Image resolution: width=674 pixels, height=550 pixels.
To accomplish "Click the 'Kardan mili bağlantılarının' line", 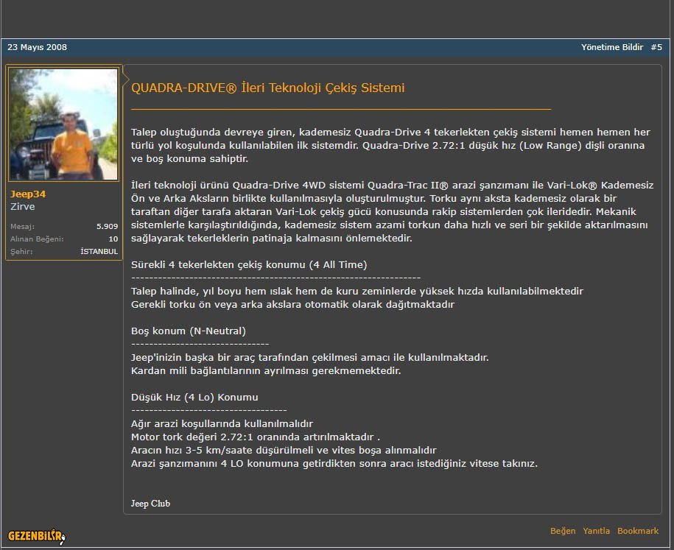I will (266, 370).
